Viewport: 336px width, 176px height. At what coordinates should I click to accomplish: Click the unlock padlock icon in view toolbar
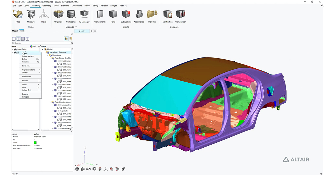tap(123, 169)
